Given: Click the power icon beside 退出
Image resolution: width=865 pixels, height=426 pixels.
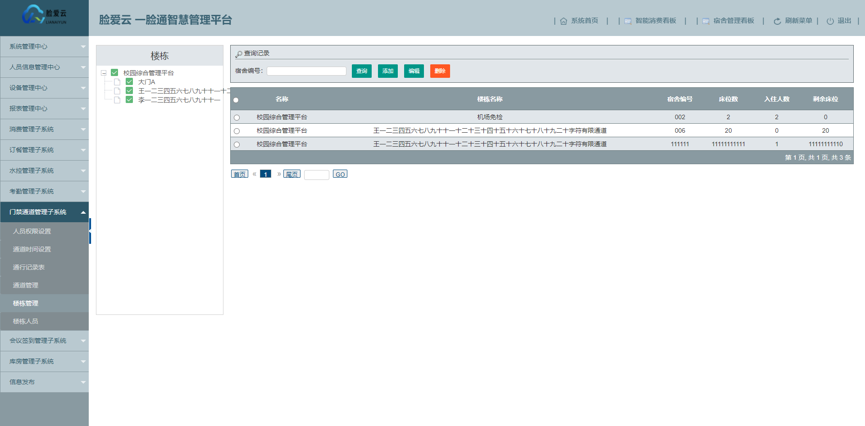Looking at the screenshot, I should point(830,21).
